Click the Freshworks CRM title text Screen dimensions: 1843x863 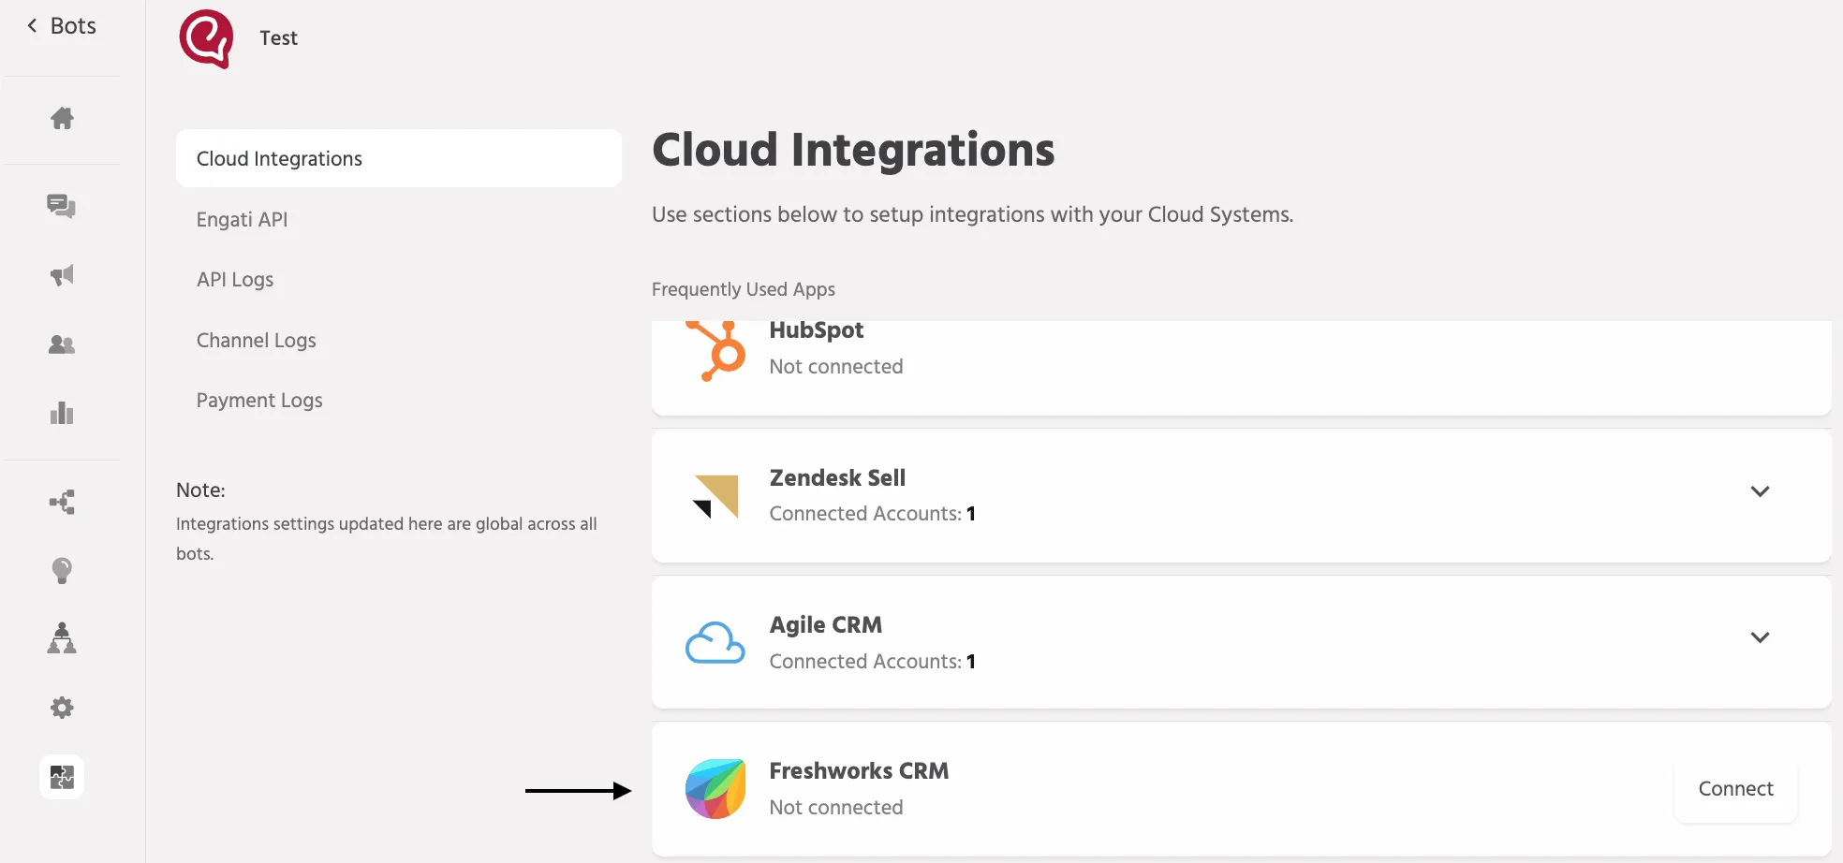[x=859, y=771]
